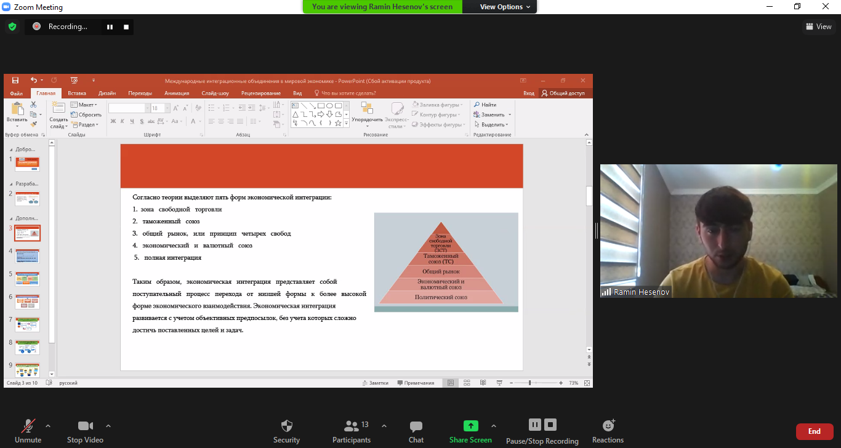Switch to the Переходы tab
This screenshot has height=448, width=841.
click(140, 93)
